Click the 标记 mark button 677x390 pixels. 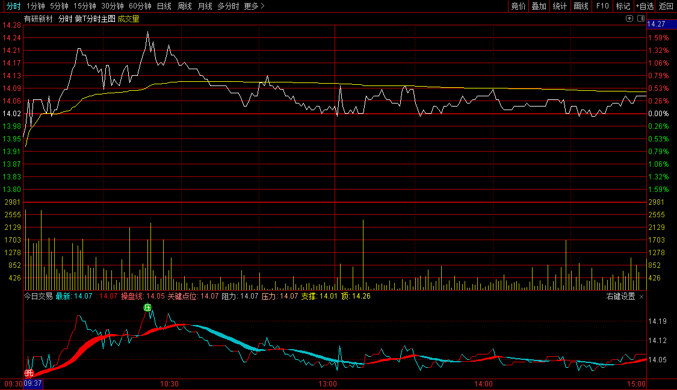pos(623,6)
